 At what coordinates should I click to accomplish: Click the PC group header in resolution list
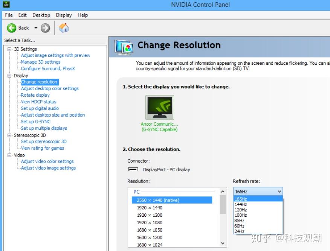pyautogui.click(x=137, y=192)
